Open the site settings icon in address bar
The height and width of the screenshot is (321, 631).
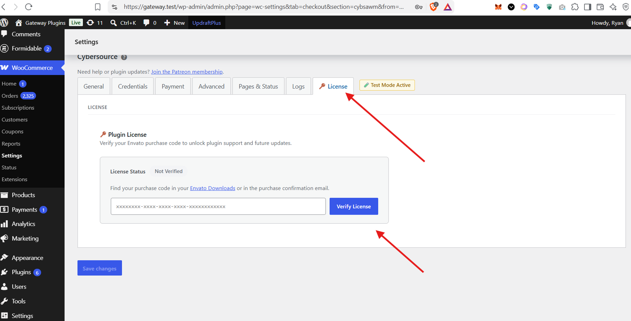(x=114, y=7)
